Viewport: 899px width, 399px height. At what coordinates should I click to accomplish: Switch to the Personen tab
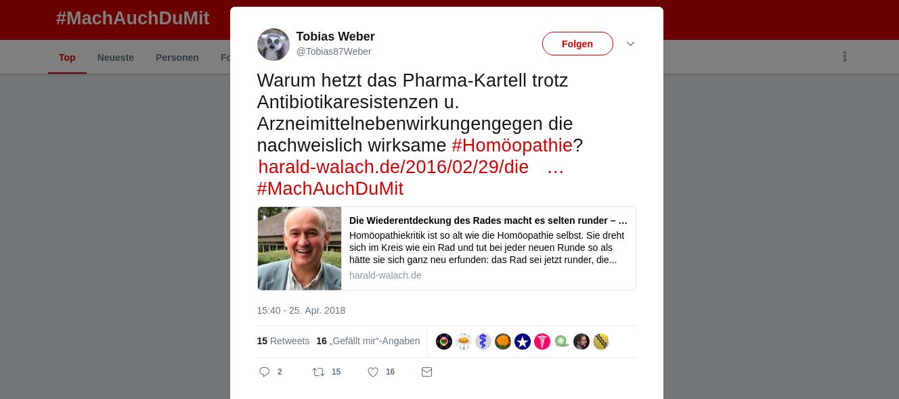pyautogui.click(x=177, y=57)
